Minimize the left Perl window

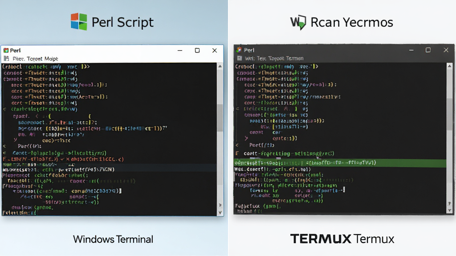pyautogui.click(x=180, y=51)
